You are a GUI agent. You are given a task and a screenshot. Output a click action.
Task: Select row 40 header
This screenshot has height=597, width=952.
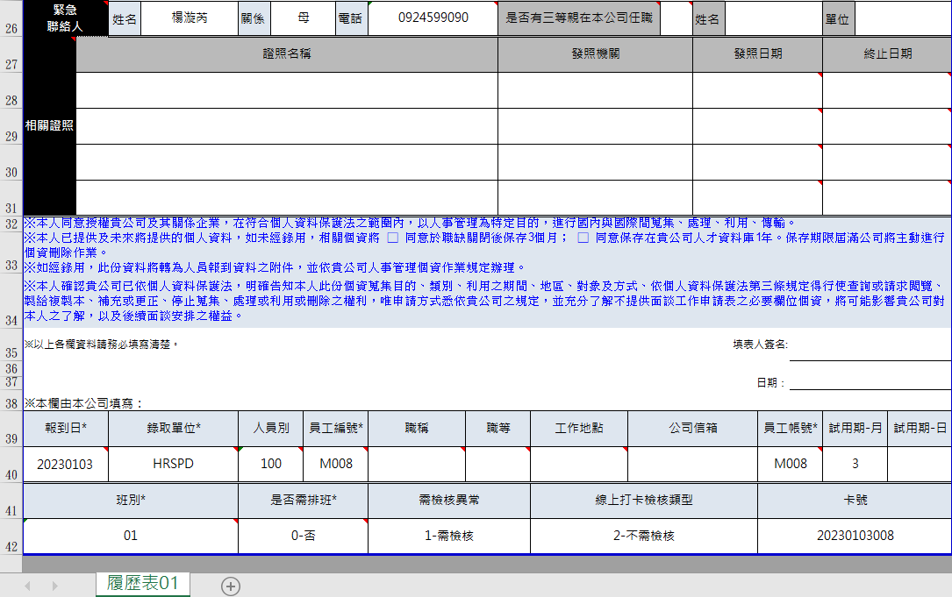tap(11, 475)
